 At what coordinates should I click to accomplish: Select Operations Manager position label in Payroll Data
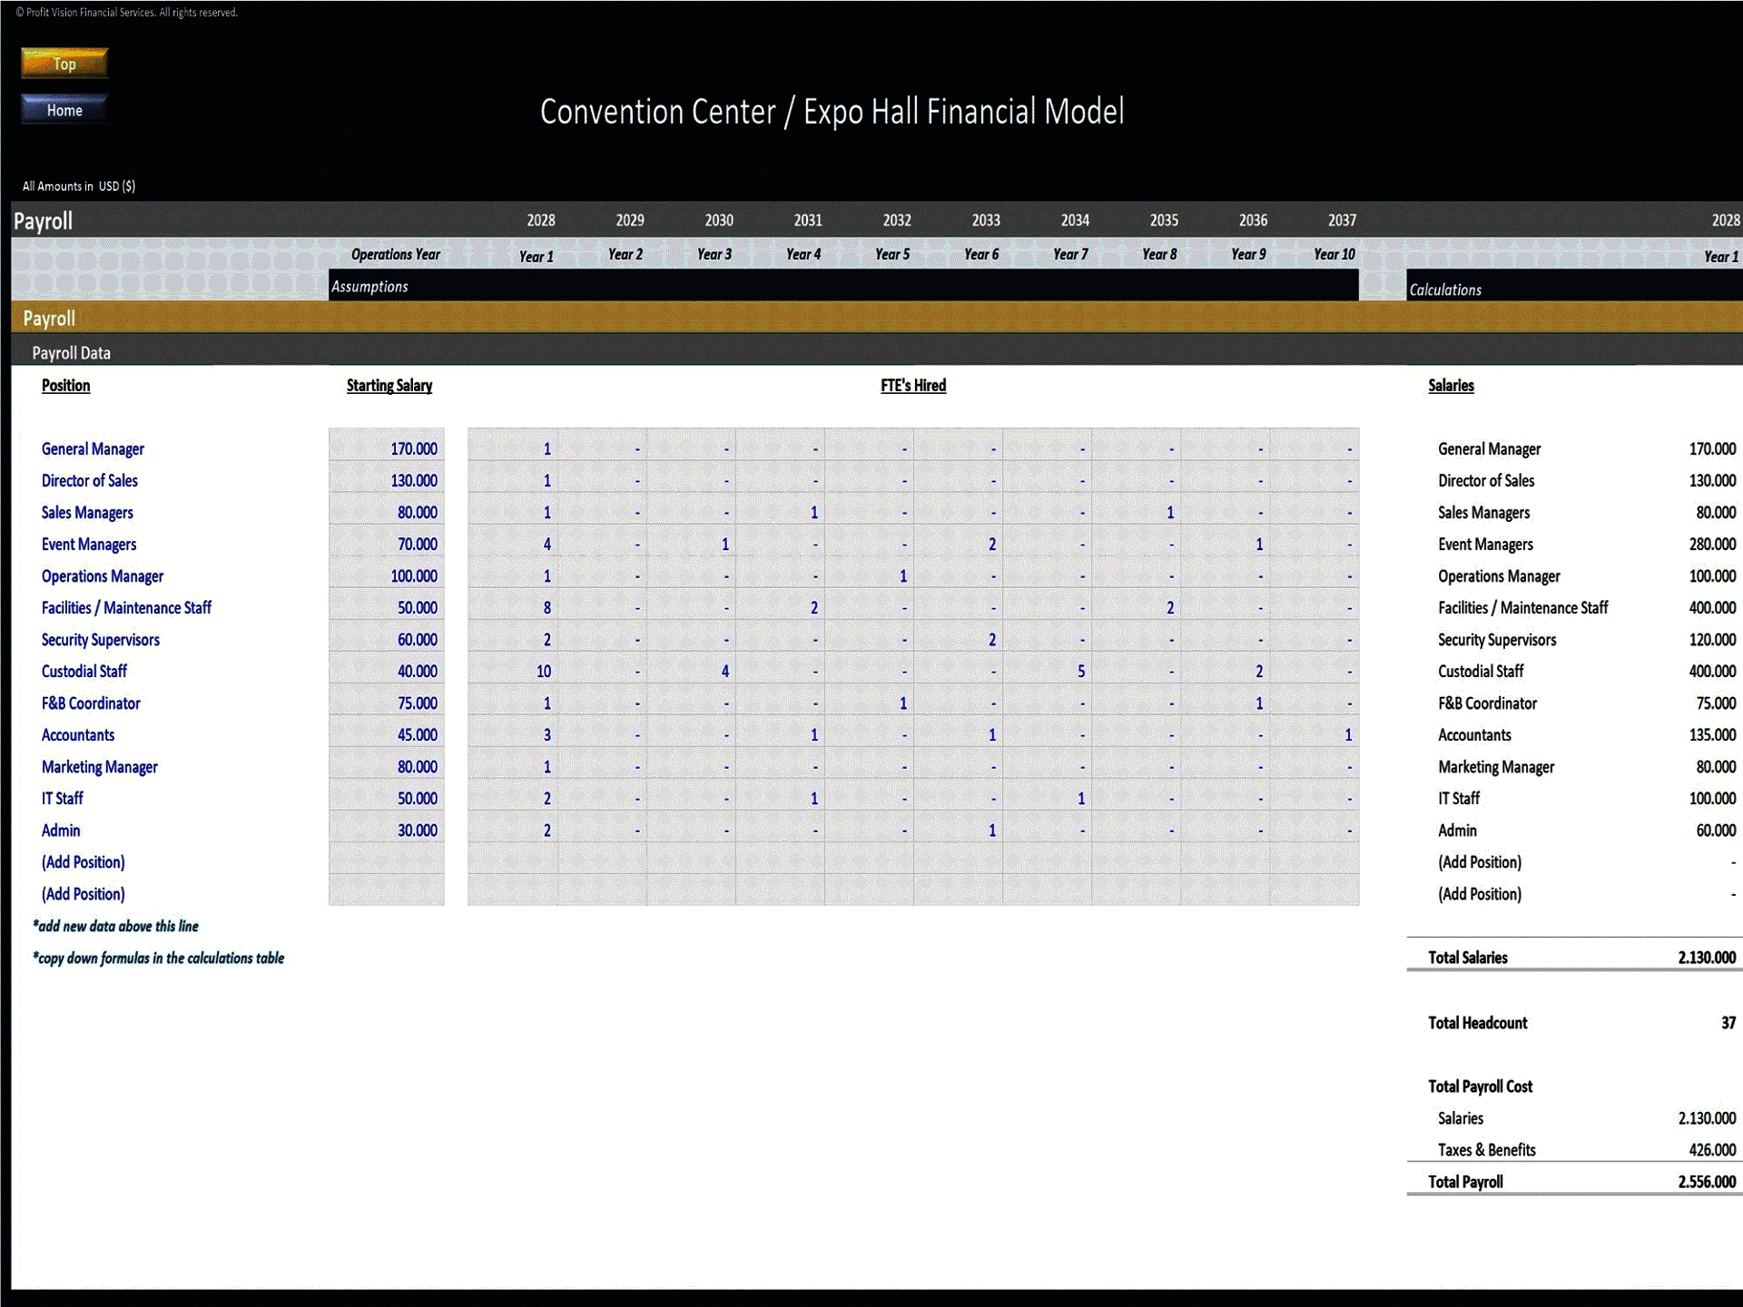point(103,575)
